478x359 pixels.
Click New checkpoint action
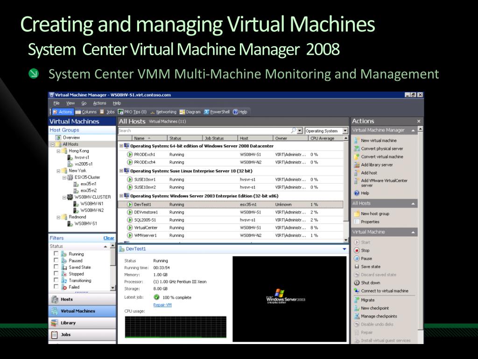(x=372, y=309)
